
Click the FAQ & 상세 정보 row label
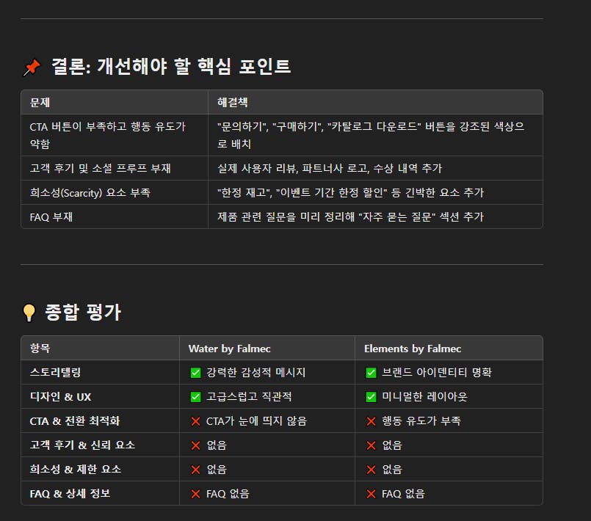[x=70, y=494]
